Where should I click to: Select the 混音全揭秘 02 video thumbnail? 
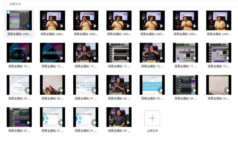click(19, 117)
